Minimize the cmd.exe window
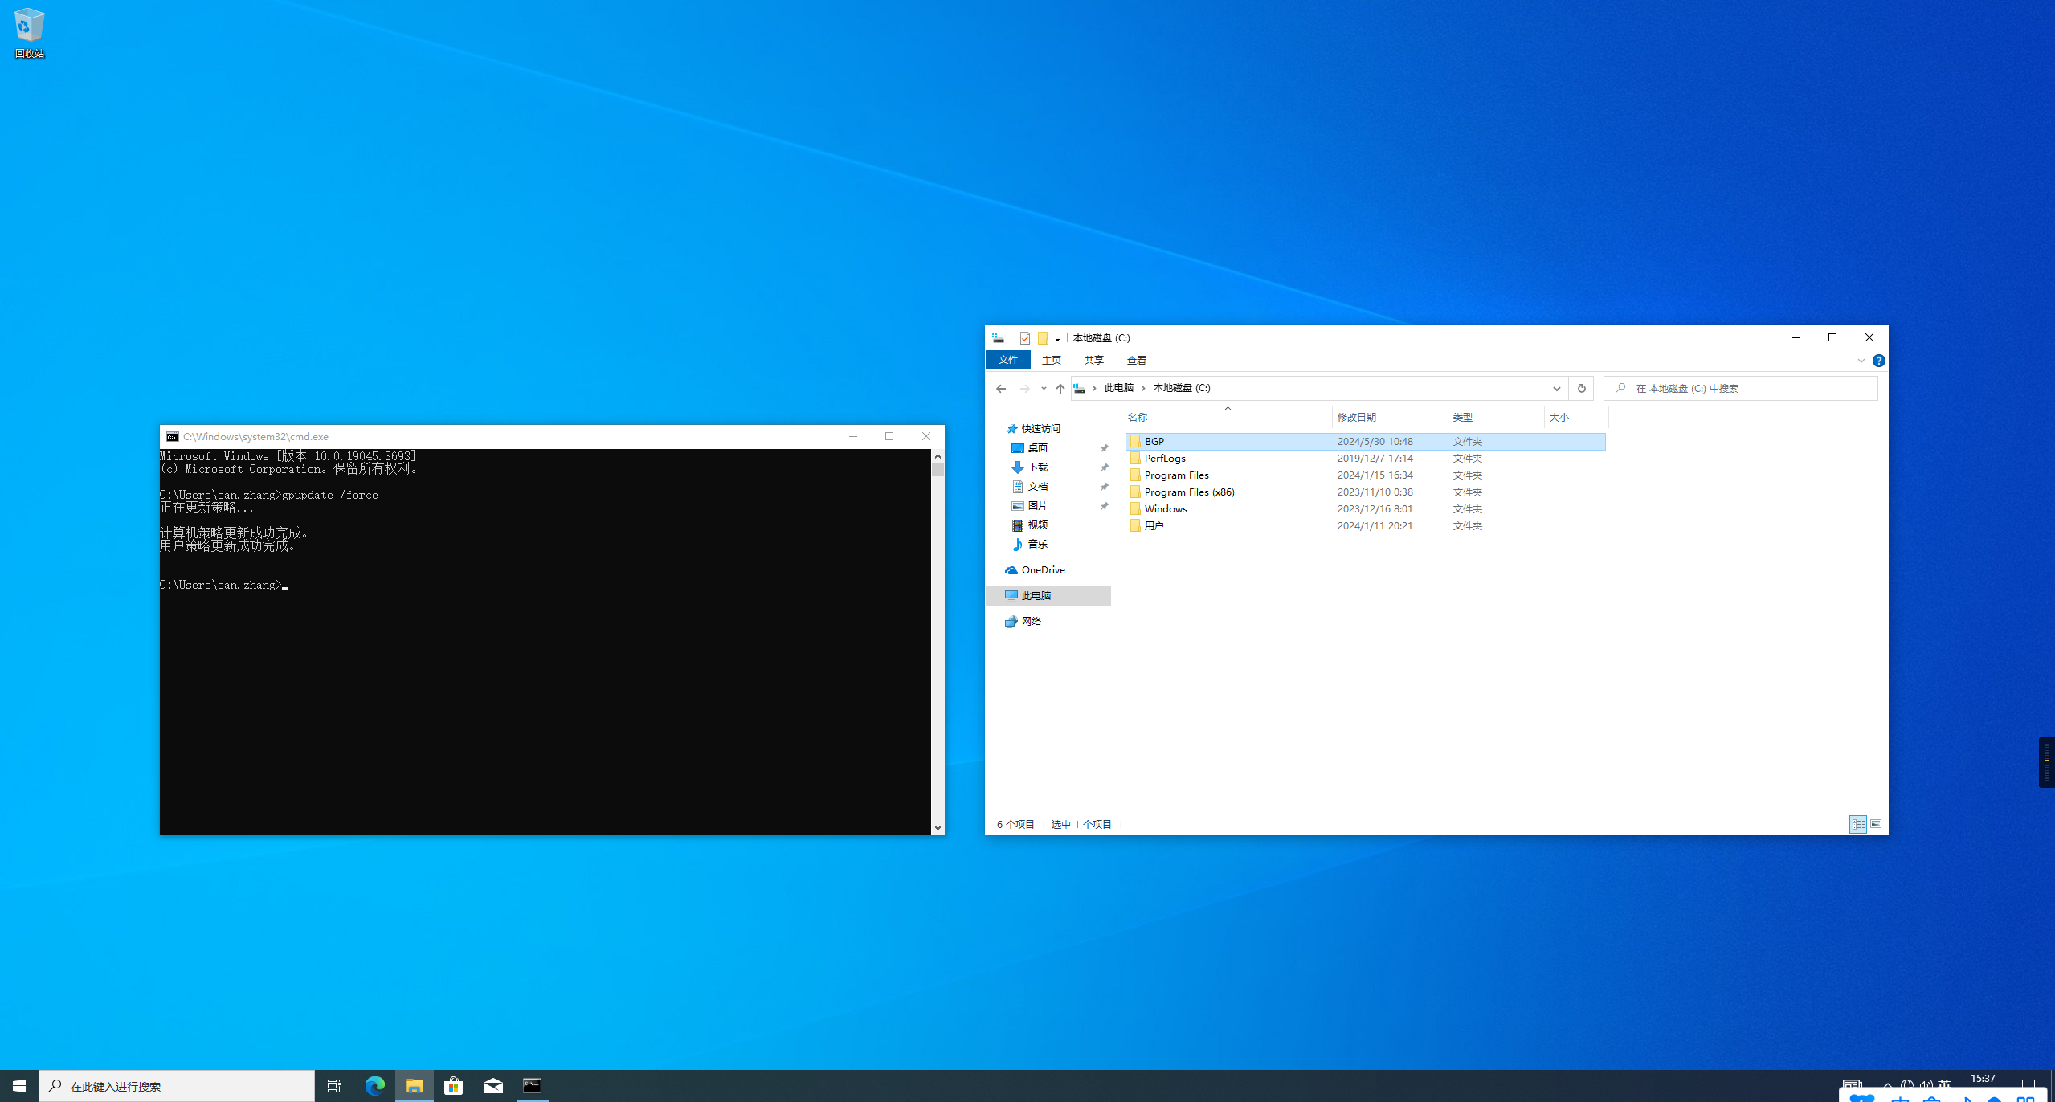This screenshot has width=2055, height=1102. coord(853,437)
